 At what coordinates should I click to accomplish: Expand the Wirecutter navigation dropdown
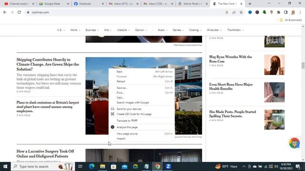click(214, 30)
